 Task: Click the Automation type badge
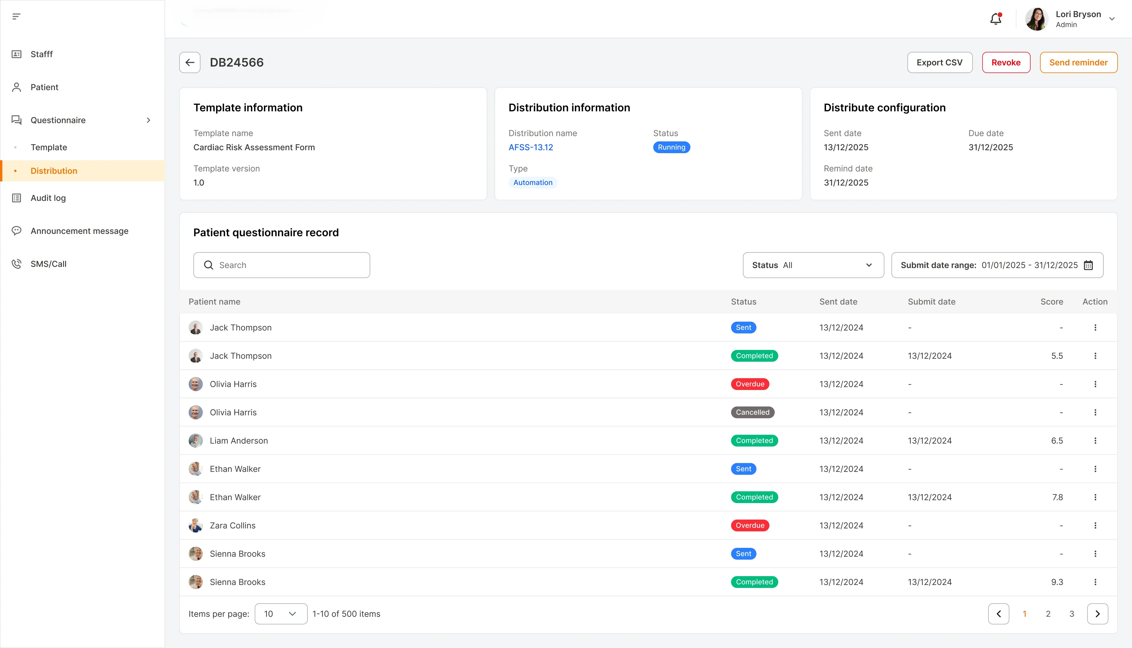click(x=533, y=183)
